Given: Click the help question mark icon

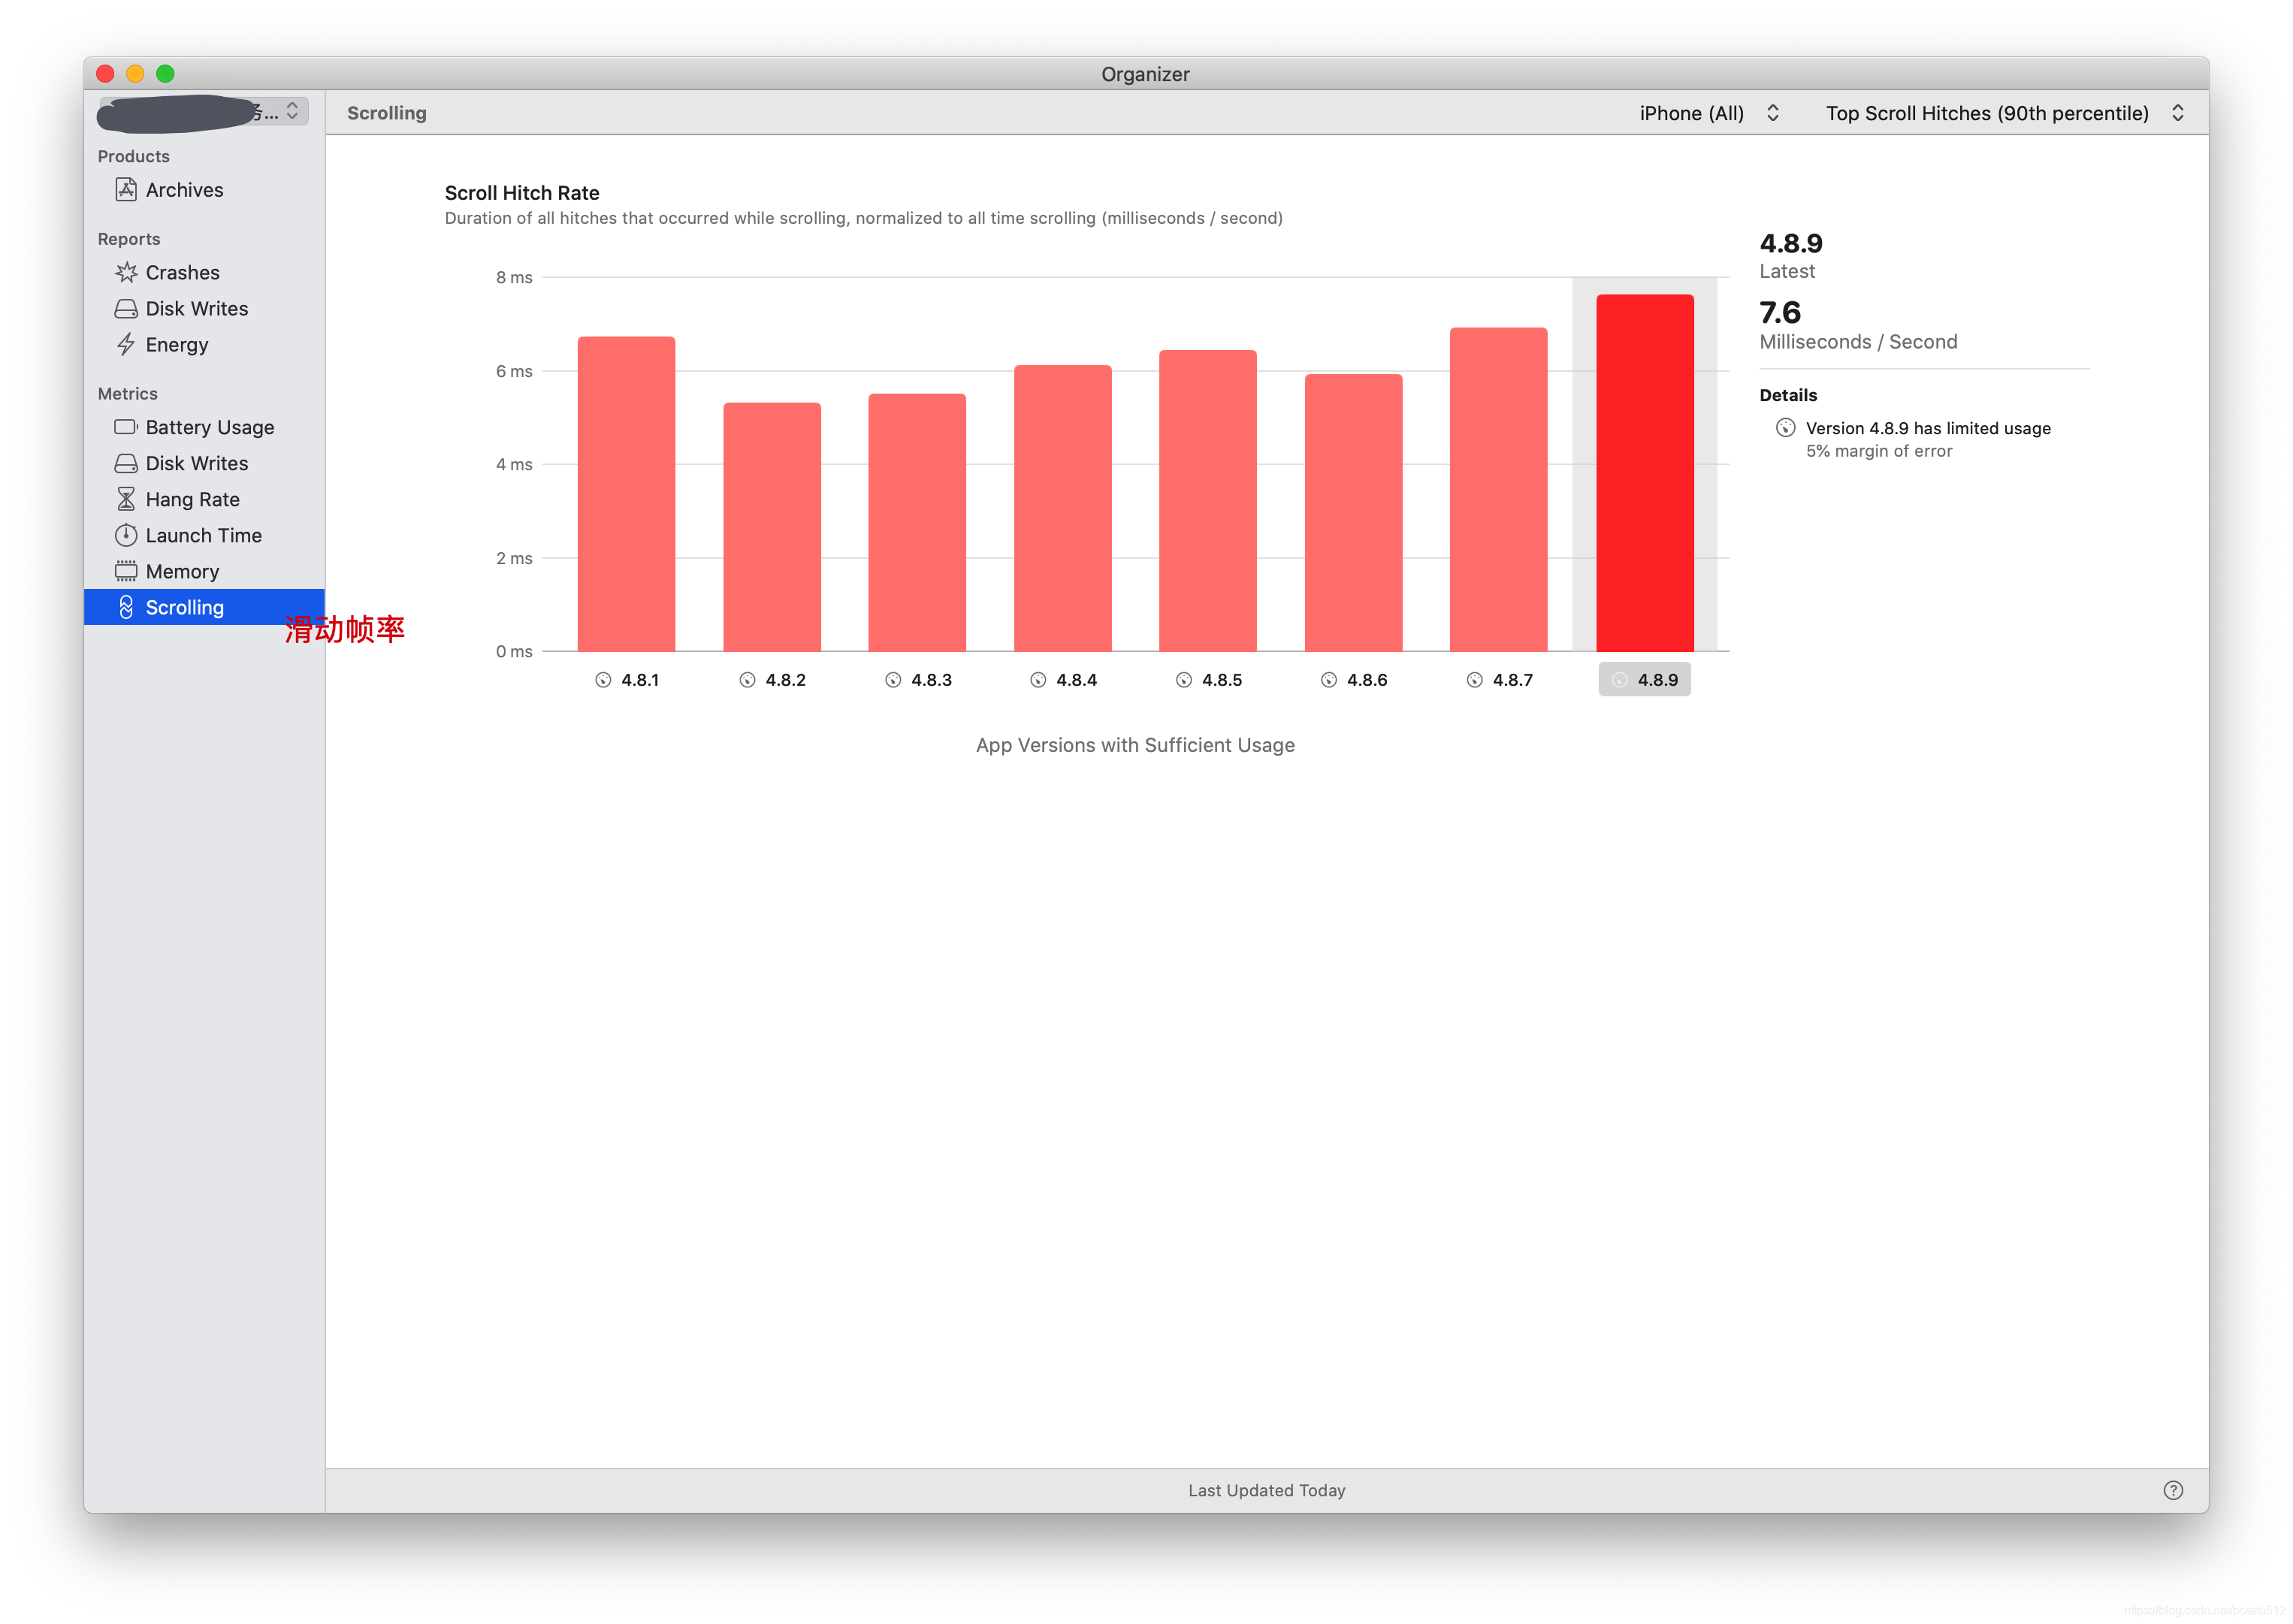Looking at the screenshot, I should (x=2172, y=1490).
